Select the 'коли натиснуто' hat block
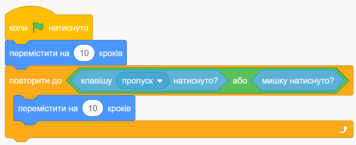This screenshot has height=145, width=356. click(49, 25)
